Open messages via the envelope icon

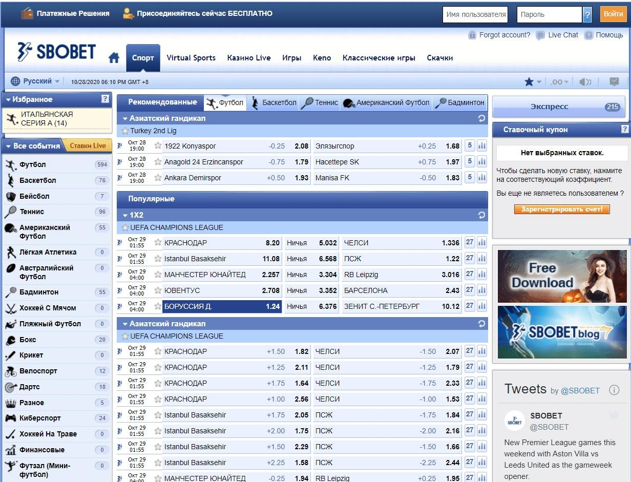[x=615, y=82]
